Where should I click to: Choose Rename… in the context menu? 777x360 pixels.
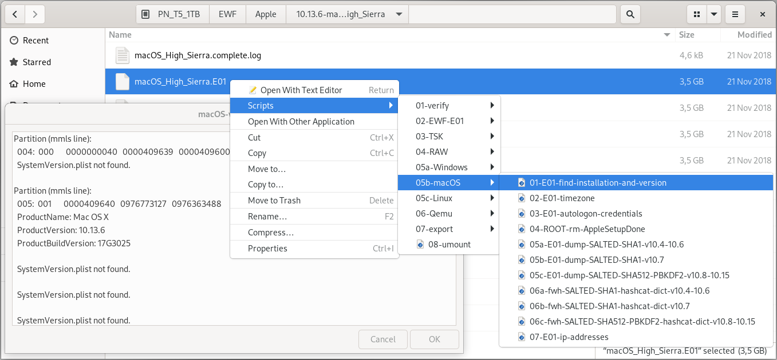tap(314, 217)
